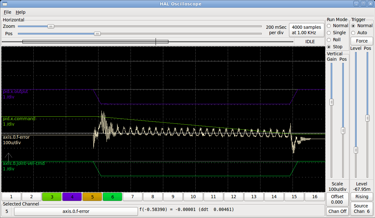Click the Chan Off button
The height and width of the screenshot is (218, 375).
337,211
